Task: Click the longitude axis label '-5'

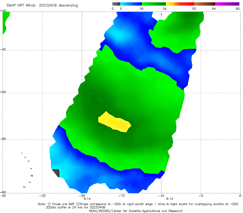Action: (201, 196)
